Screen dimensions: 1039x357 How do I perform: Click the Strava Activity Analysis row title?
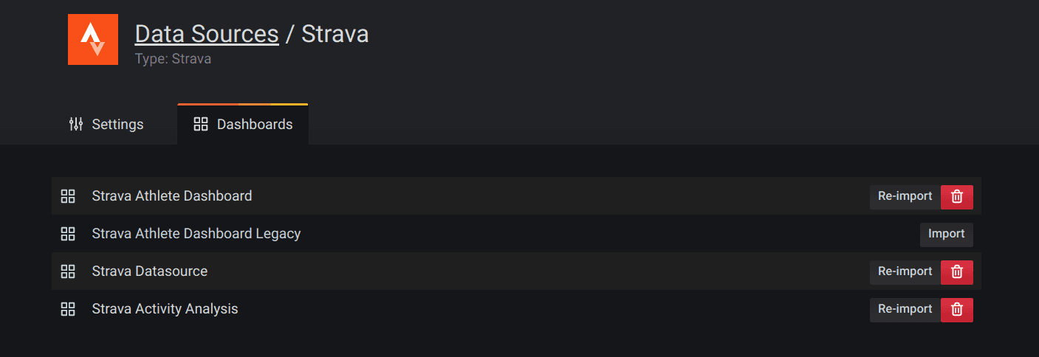[165, 309]
